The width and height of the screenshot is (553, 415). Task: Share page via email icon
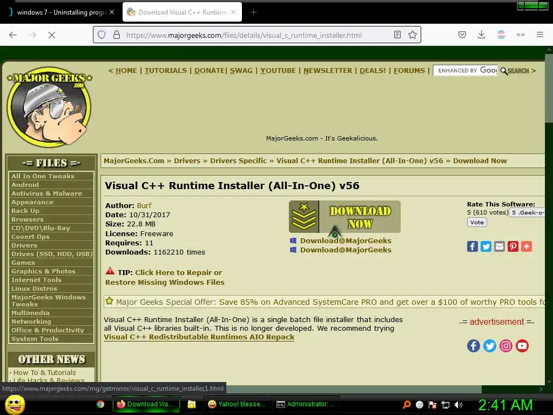pos(500,246)
